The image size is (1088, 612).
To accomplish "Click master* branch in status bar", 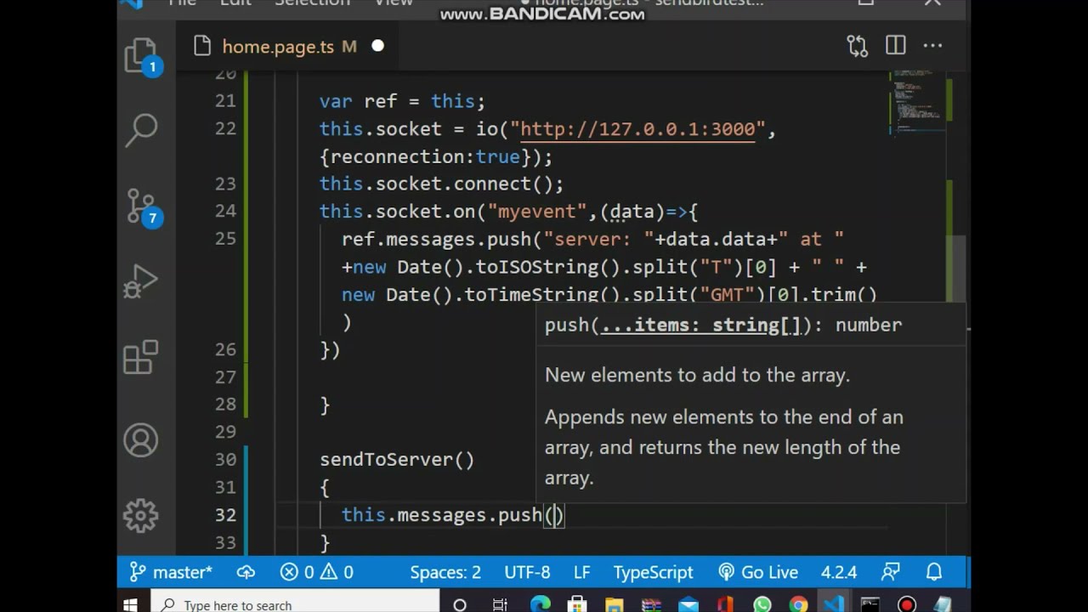I will point(171,572).
